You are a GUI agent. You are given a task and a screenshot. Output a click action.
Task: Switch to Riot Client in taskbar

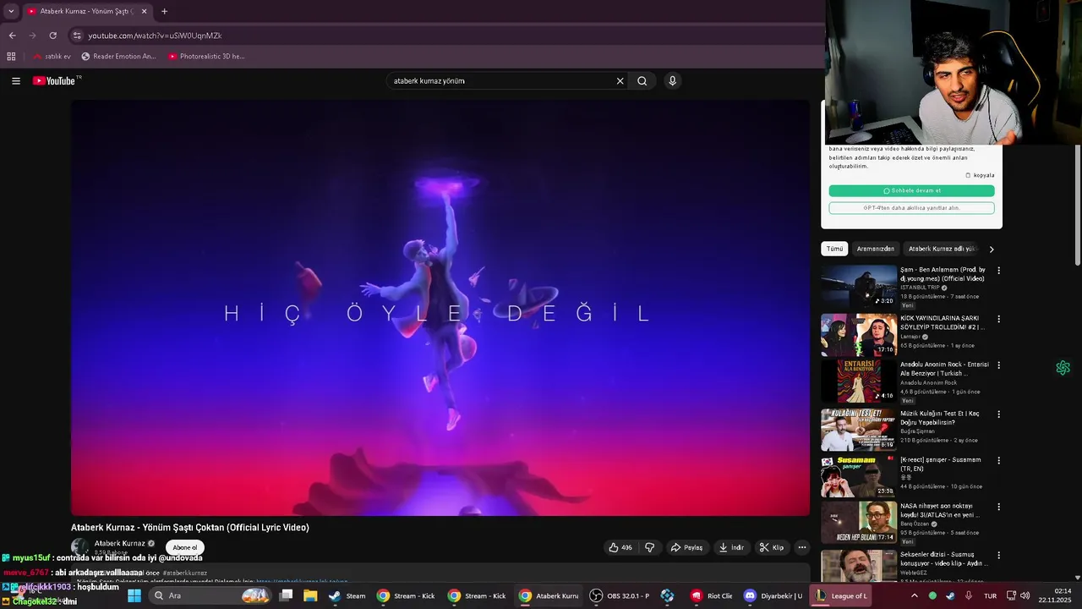click(712, 595)
